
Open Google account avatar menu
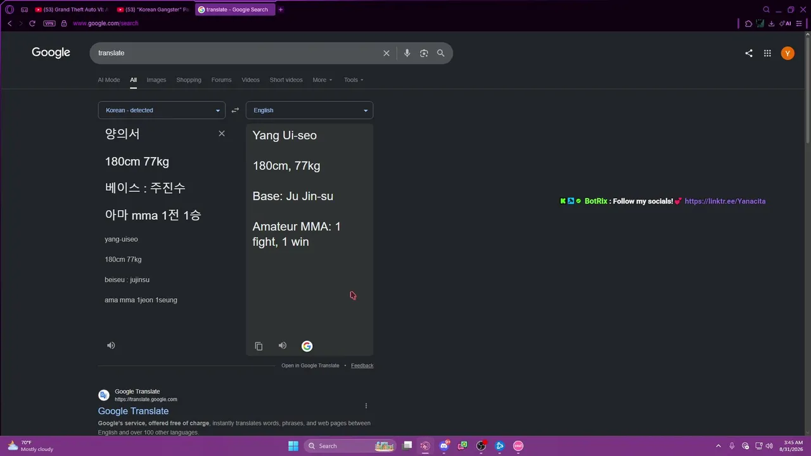pyautogui.click(x=788, y=53)
